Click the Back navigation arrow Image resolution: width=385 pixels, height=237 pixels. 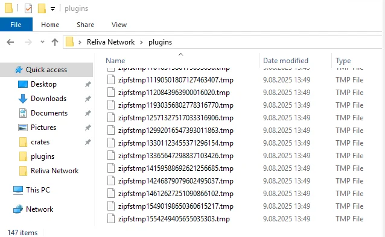[10, 42]
